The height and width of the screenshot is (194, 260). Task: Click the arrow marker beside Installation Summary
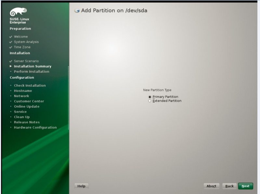click(11, 66)
